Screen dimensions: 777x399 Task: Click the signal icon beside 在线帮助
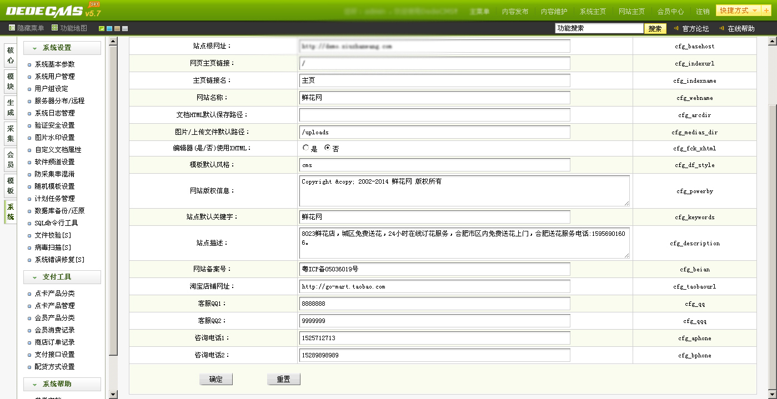pos(721,28)
